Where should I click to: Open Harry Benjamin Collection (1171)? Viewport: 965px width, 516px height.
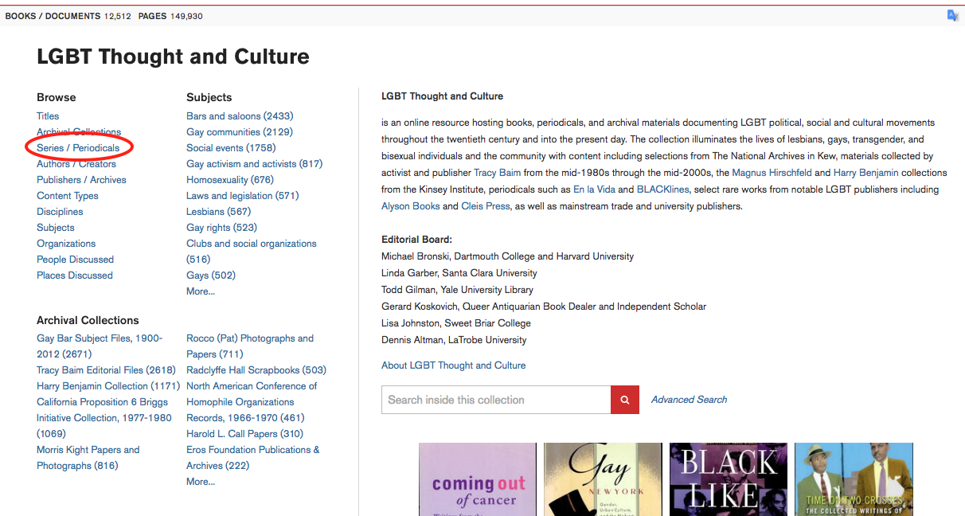click(108, 386)
